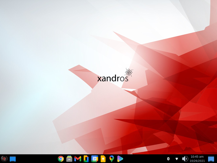Open Google Keep notes icon
This screenshot has width=217, height=163.
(x=103, y=159)
